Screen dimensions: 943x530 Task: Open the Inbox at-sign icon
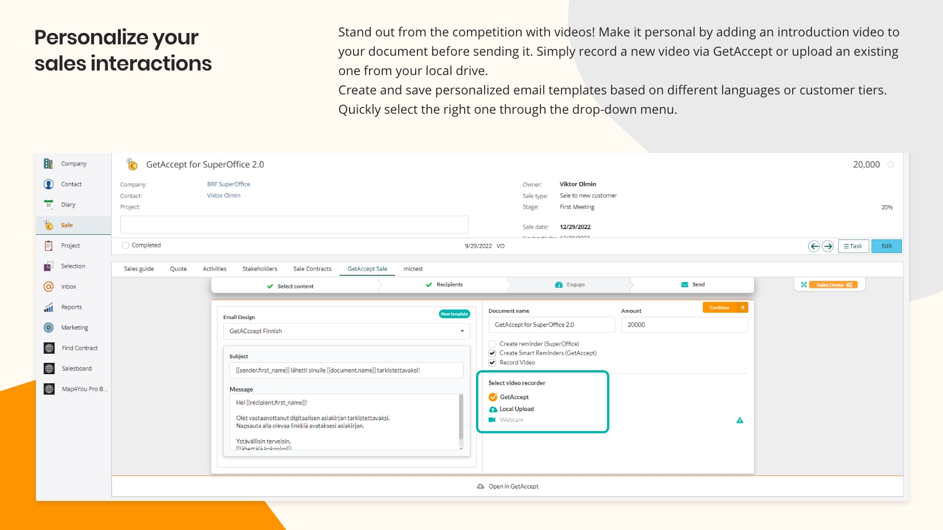tap(48, 287)
